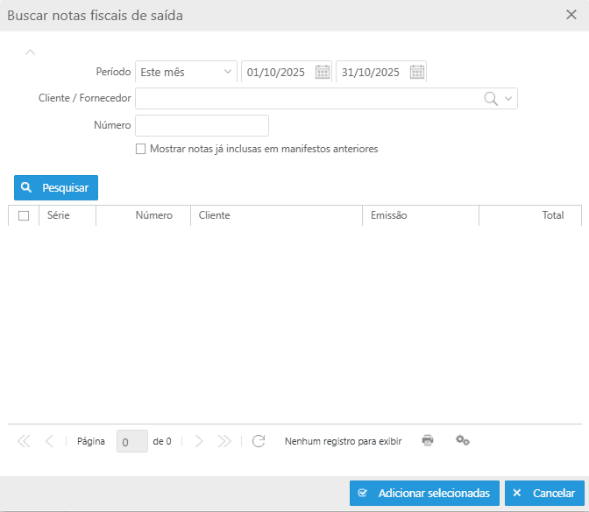Click Adicionar selecionadas button

pyautogui.click(x=424, y=494)
